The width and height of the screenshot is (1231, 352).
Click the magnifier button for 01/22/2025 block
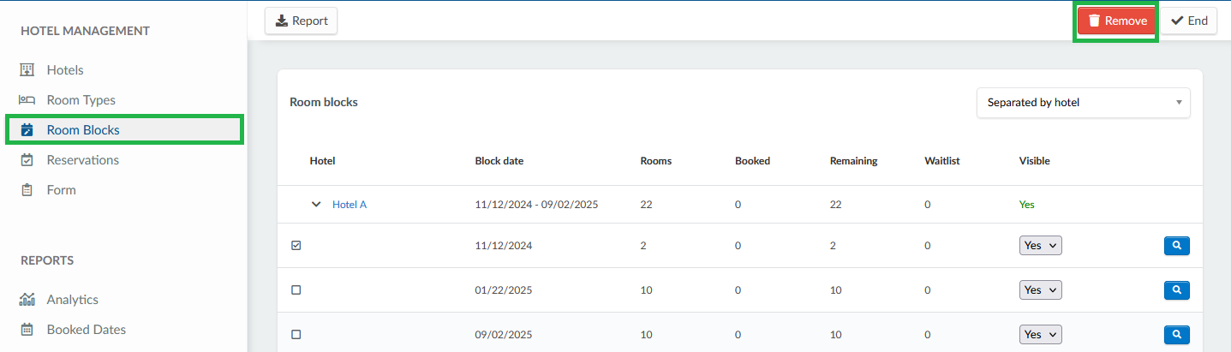pyautogui.click(x=1176, y=290)
